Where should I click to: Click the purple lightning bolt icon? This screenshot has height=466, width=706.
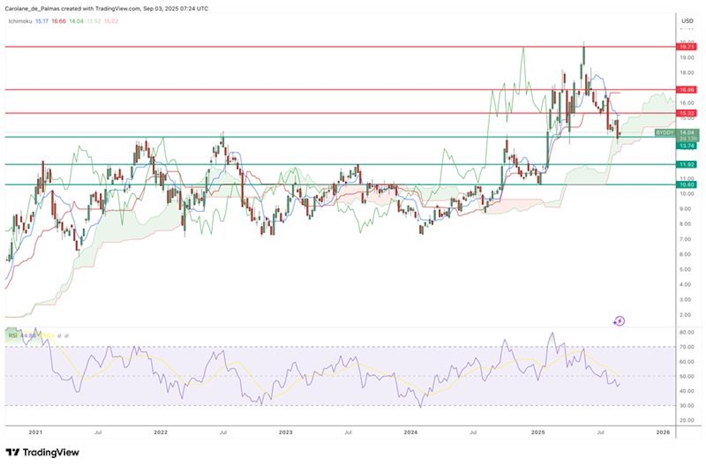619,321
